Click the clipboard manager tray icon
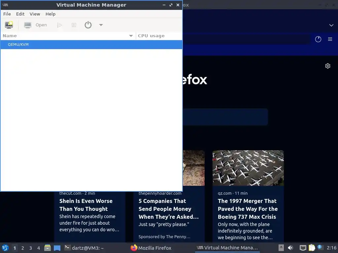338x253 pixels. click(x=312, y=248)
